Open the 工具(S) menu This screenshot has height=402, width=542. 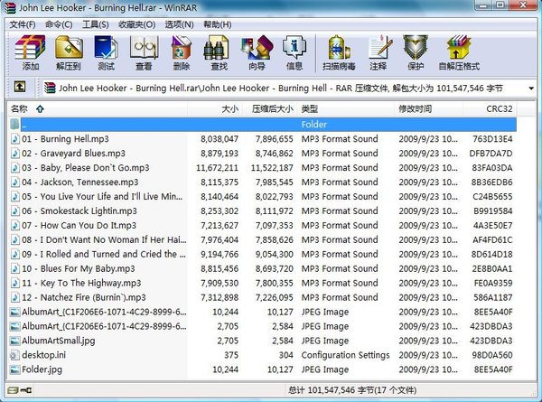point(96,24)
